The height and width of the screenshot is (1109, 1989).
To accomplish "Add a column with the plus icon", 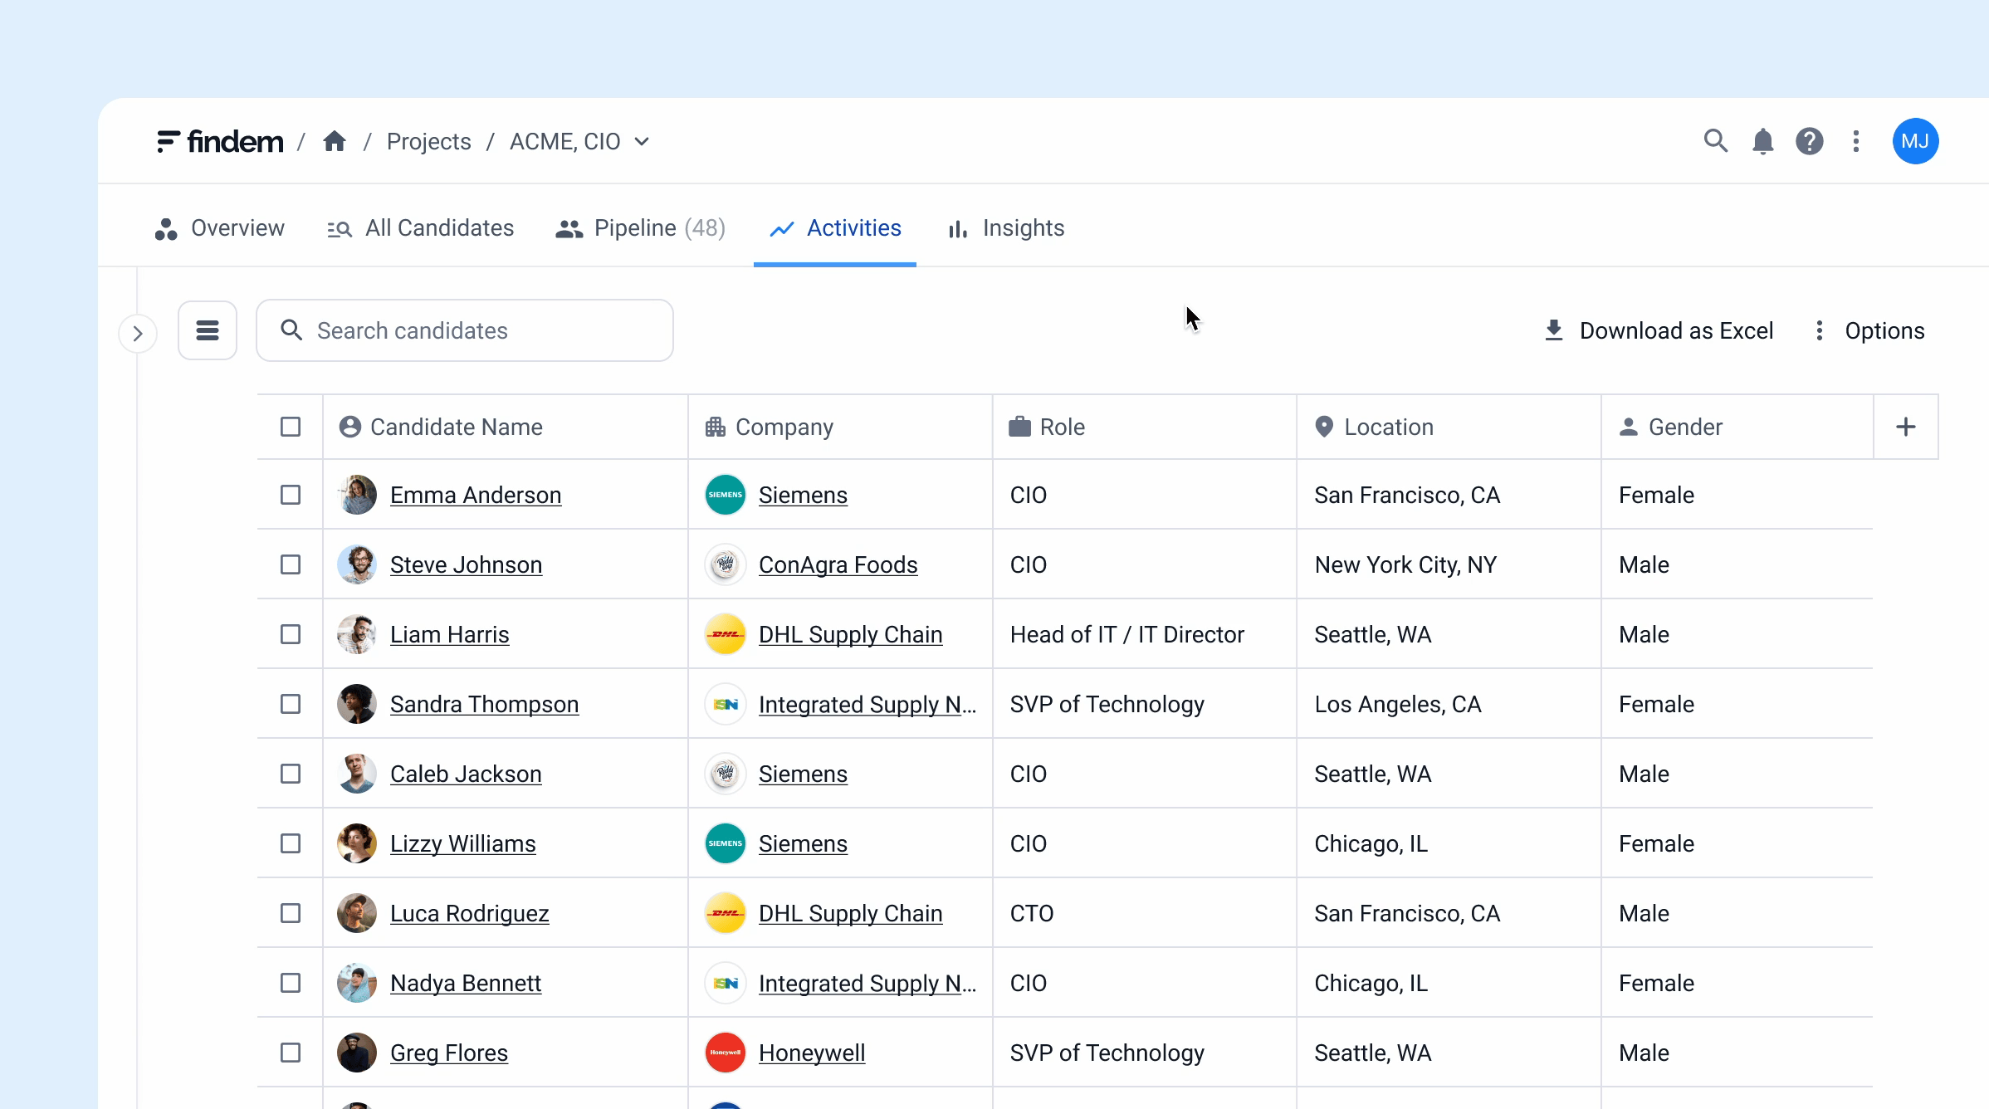I will [x=1906, y=427].
